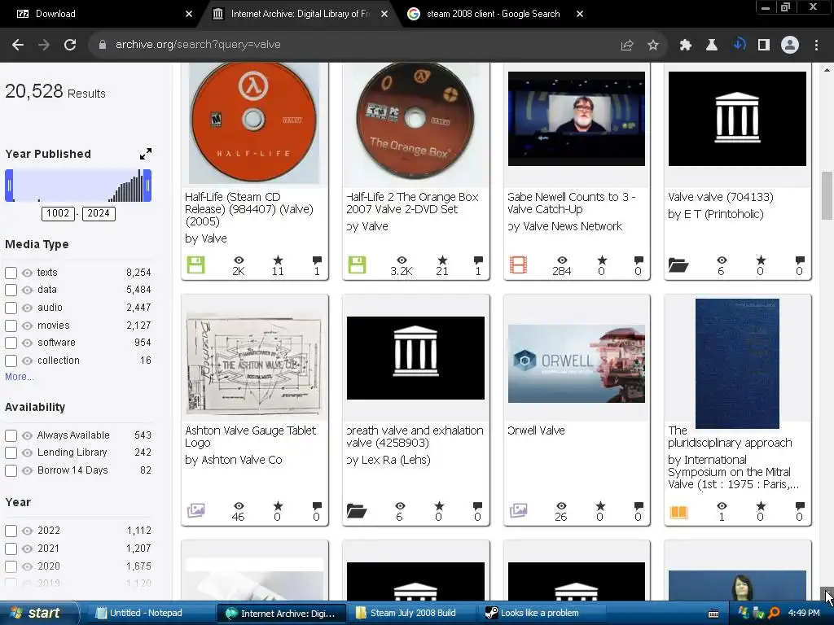Viewport: 834px width, 625px height.
Task: Open the Orwell Valve title link
Action: [x=536, y=431]
